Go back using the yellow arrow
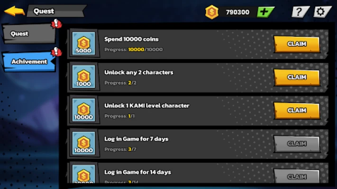The height and width of the screenshot is (189, 337). tap(14, 11)
